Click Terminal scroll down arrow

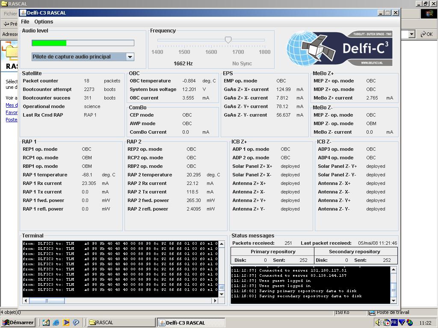tap(222, 294)
